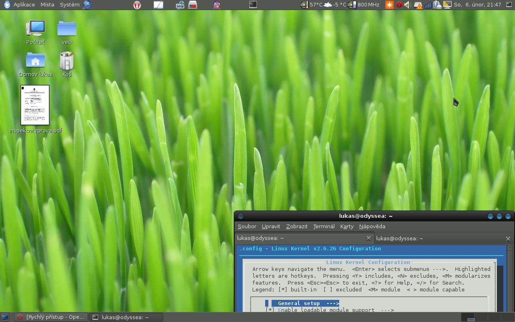Click .config - Linux Kernel v2.6.26 Configuration header text
This screenshot has width=515, height=322.
(310, 249)
